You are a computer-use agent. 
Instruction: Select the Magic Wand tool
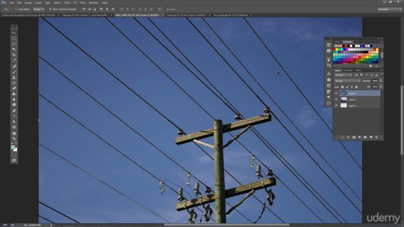pos(14,49)
